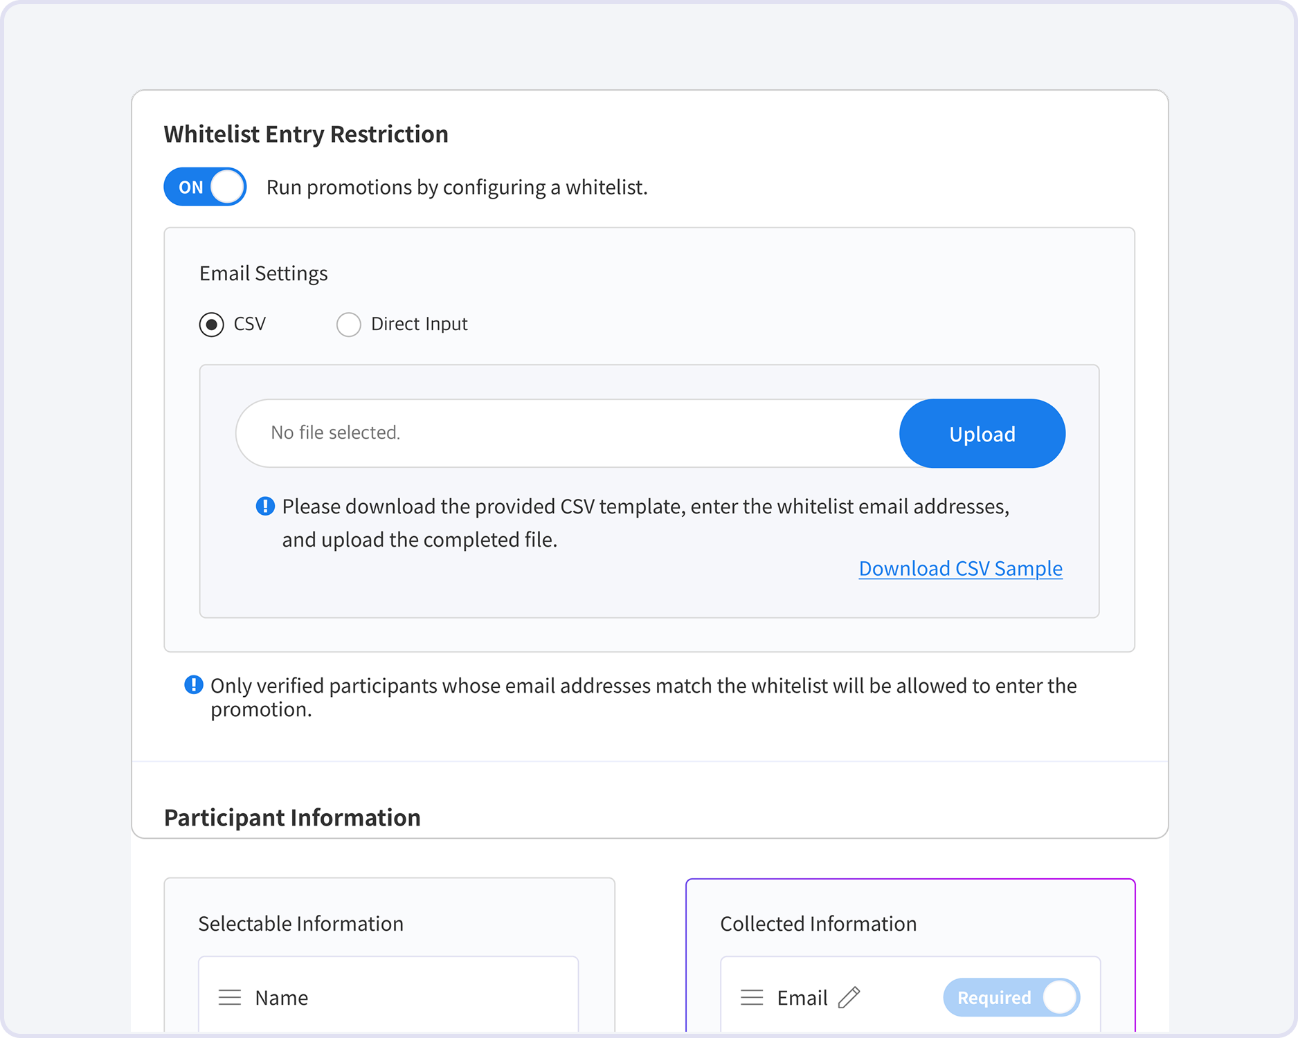Image resolution: width=1298 pixels, height=1038 pixels.
Task: Click the Email label in Collected Information
Action: (802, 997)
